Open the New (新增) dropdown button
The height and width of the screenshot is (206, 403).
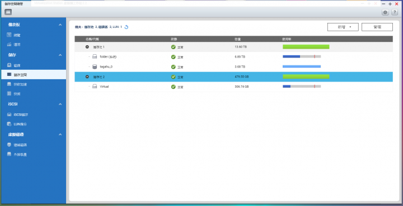click(x=343, y=27)
